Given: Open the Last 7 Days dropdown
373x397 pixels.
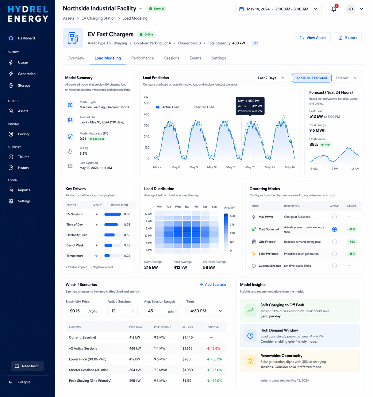Looking at the screenshot, I should [271, 78].
